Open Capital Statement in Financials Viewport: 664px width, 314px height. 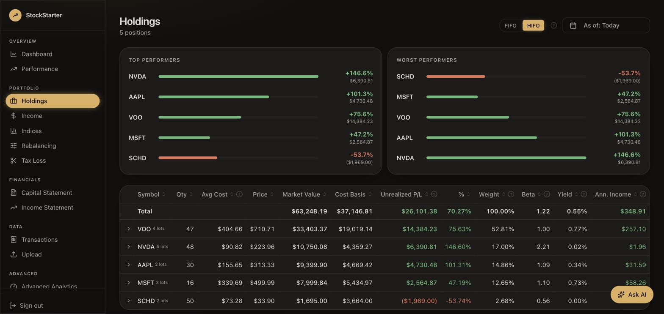coord(53,193)
